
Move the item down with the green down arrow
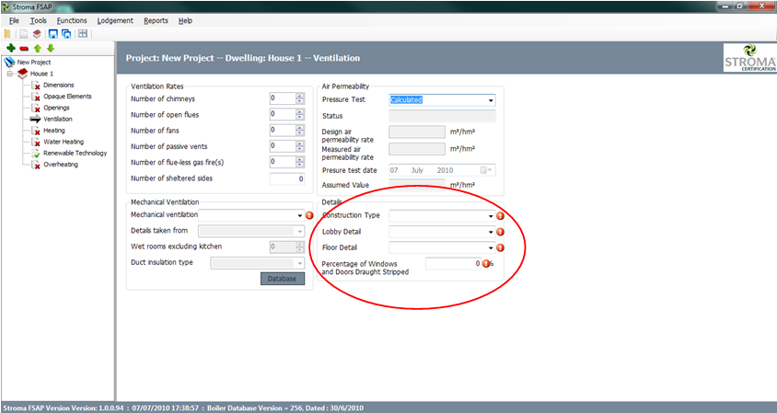[50, 48]
